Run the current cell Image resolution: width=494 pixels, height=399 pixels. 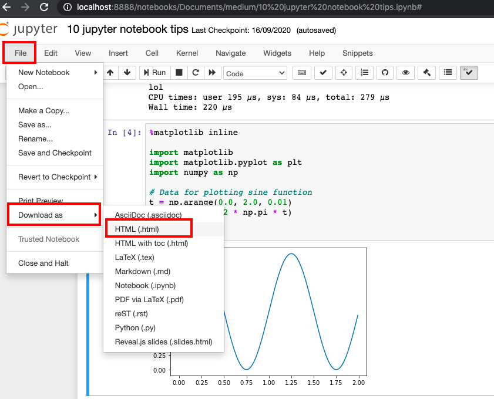pos(154,73)
